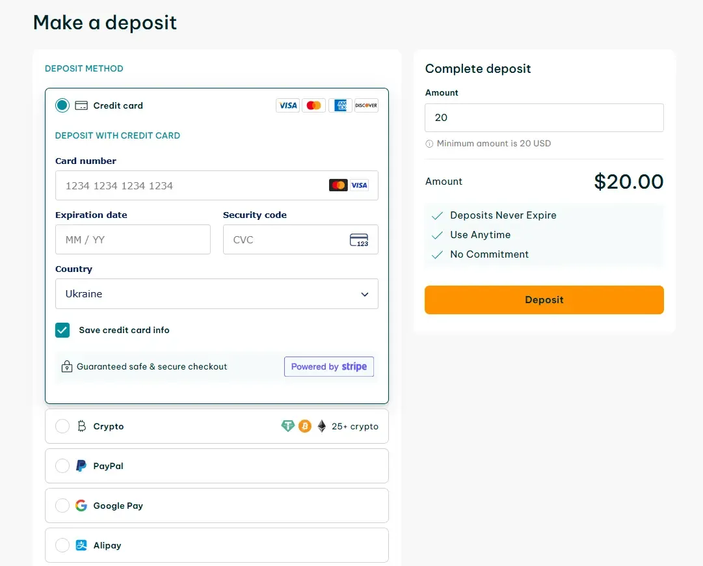703x566 pixels.
Task: Click the padlock icon for secure checkout
Action: click(x=66, y=366)
